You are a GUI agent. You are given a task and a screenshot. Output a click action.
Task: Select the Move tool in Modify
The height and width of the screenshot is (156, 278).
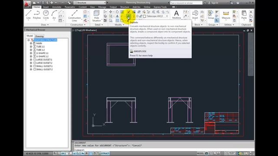coord(111,12)
